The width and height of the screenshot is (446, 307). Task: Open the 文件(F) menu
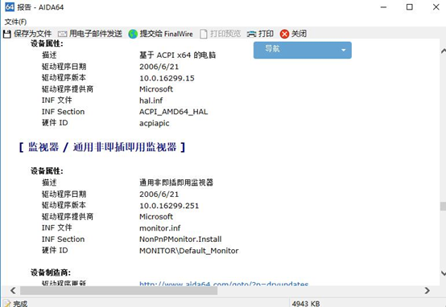[x=15, y=22]
